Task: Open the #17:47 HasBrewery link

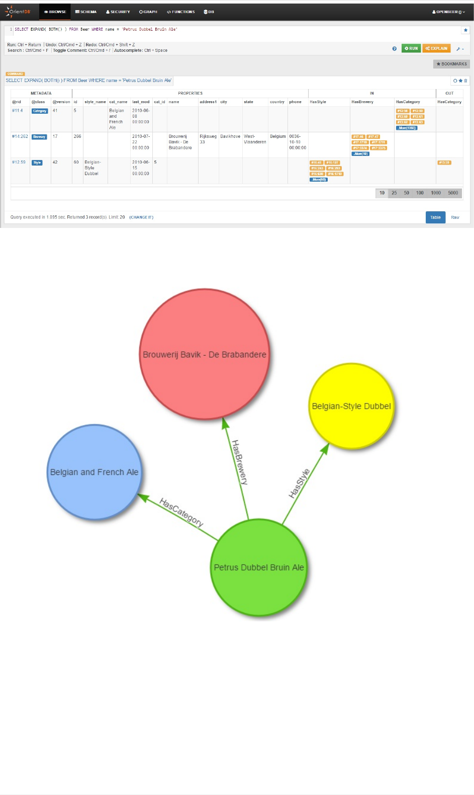Action: [x=373, y=136]
